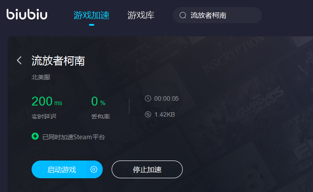The image size is (313, 192).
Task: Click the traffic data icon beside 1.42KB
Action: [148, 114]
